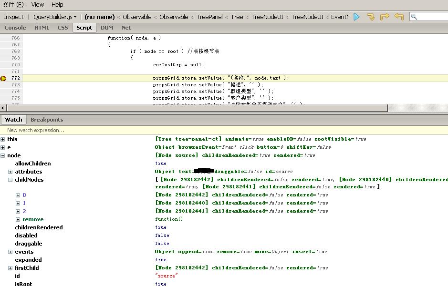
Task: Click the Step Into arrow icon
Action: 371,17
